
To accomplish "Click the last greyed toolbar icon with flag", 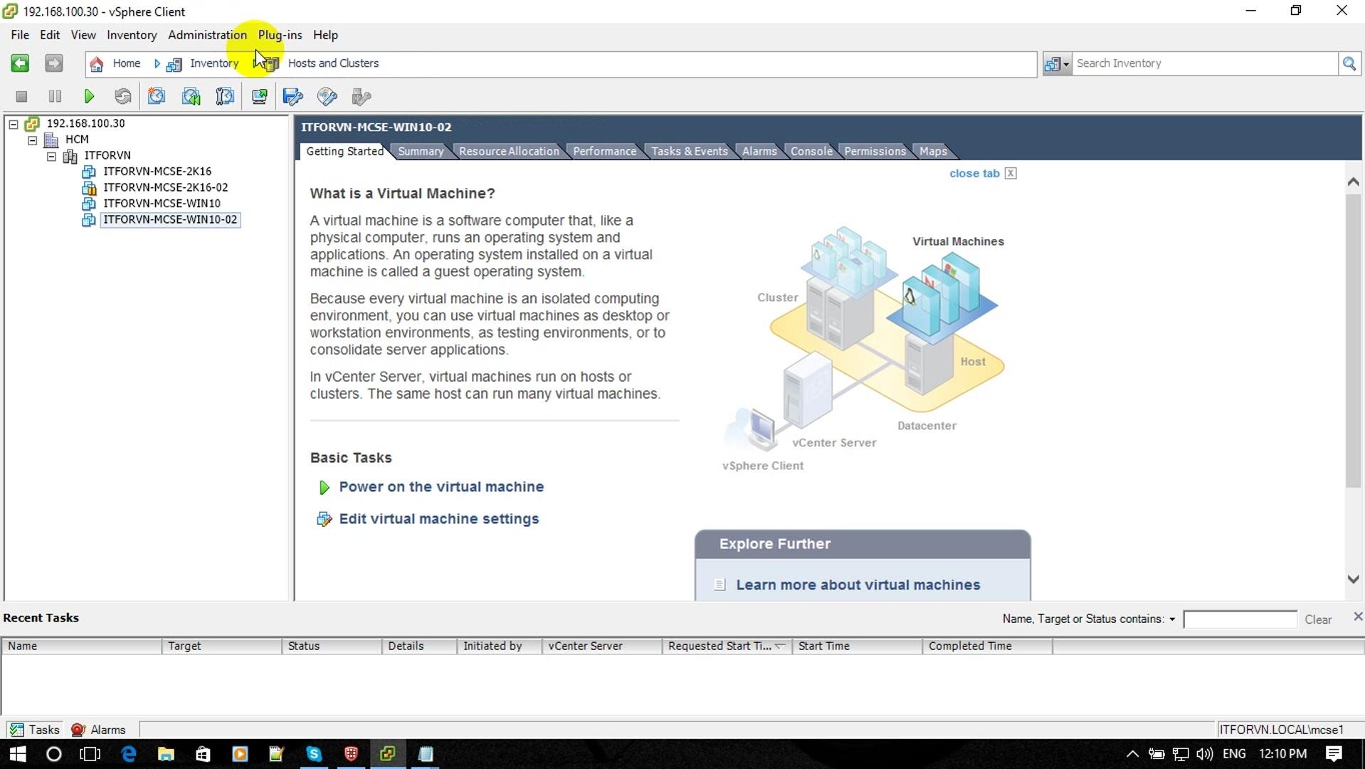I will (362, 96).
